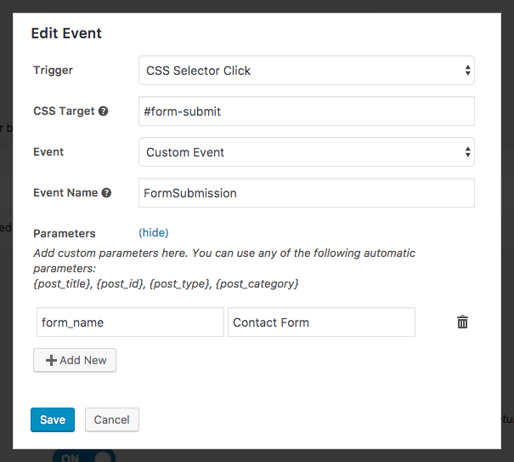This screenshot has width=514, height=462.
Task: Focus the CSS Target field containing #form-submit
Action: click(x=306, y=111)
